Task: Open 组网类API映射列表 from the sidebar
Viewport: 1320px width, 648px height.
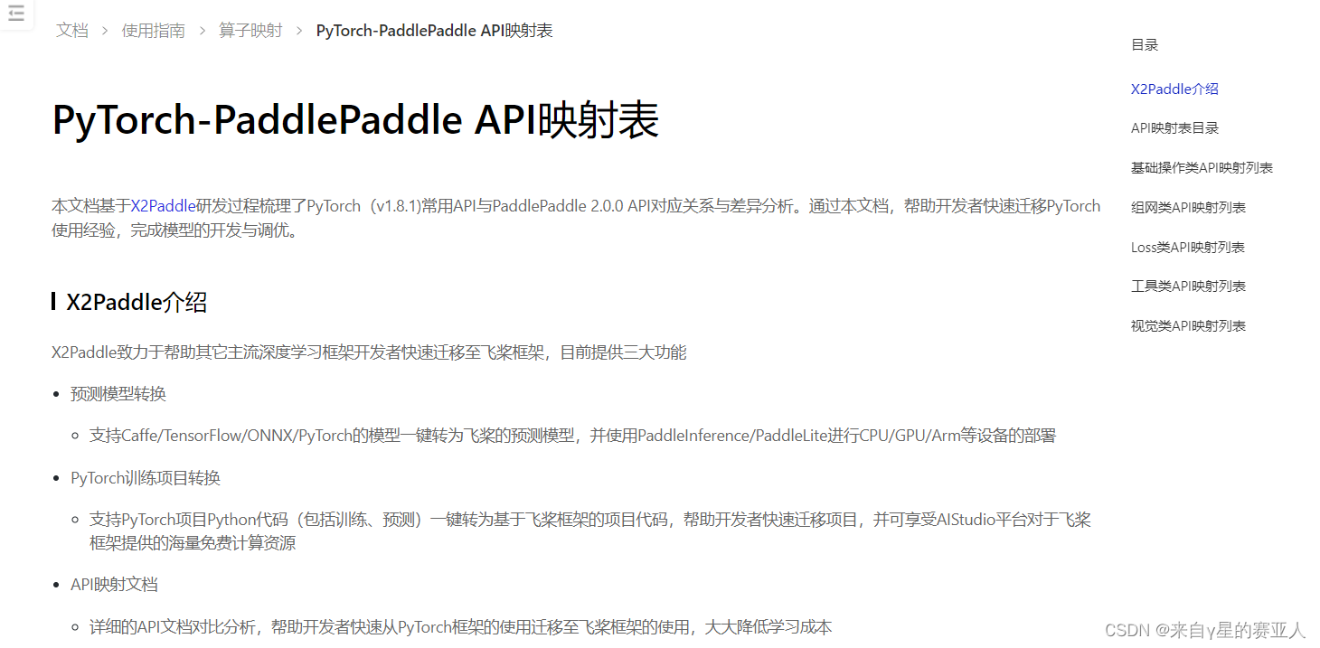Action: point(1187,206)
